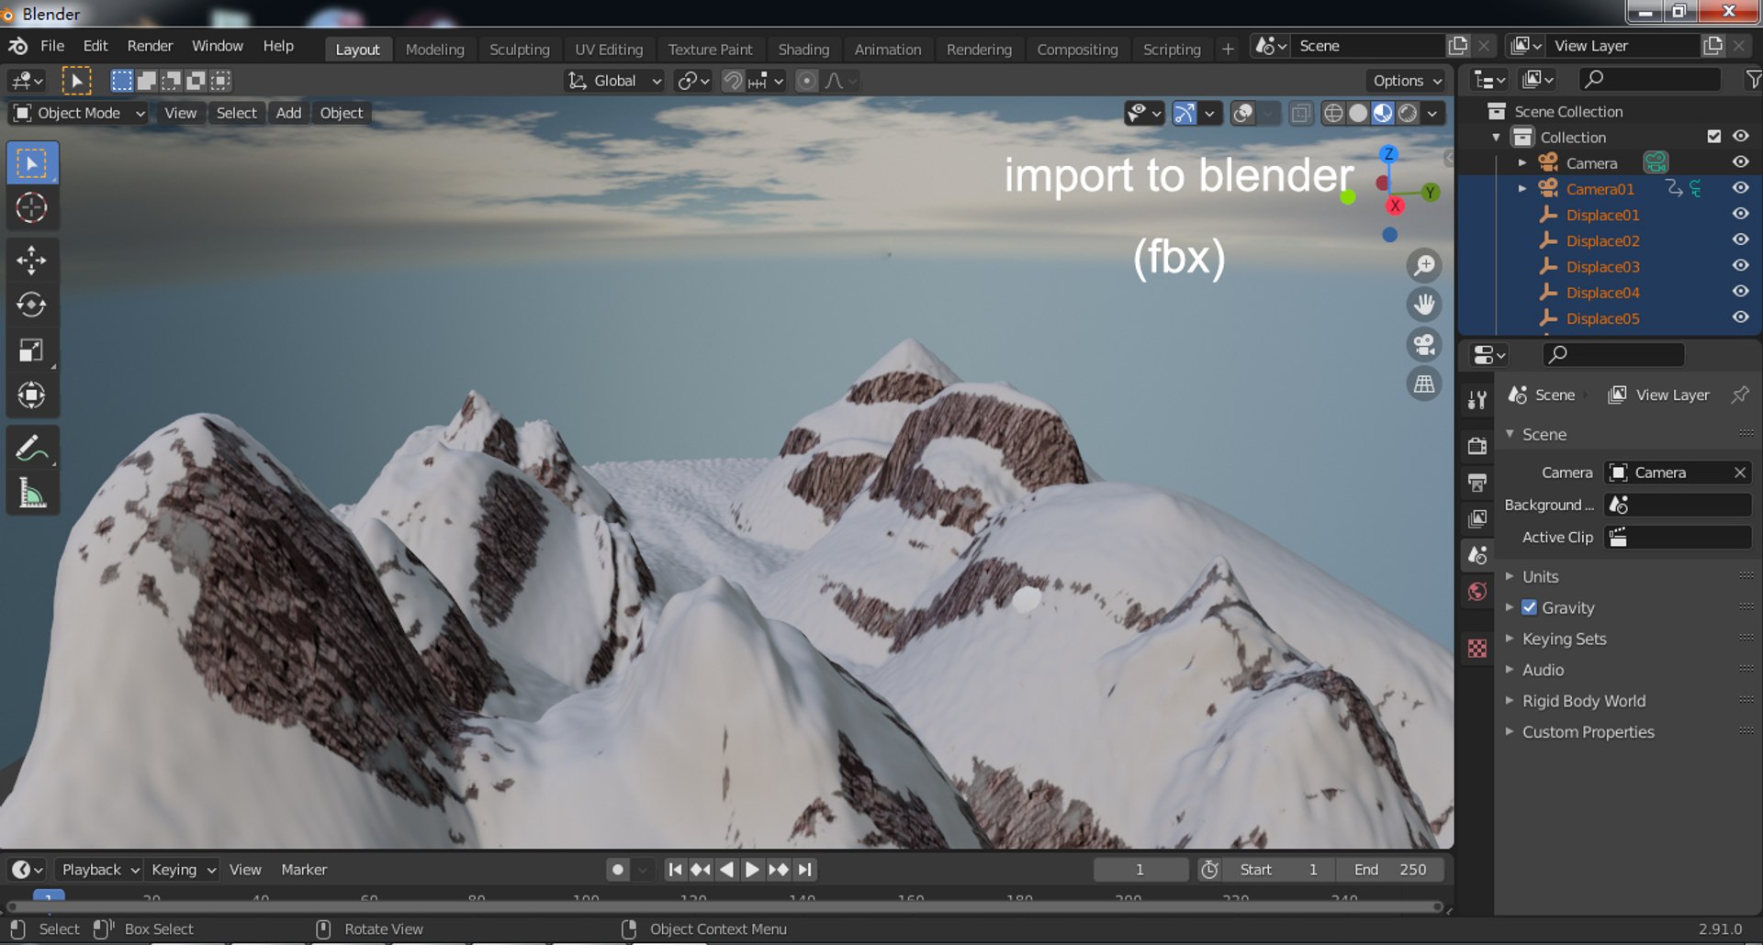
Task: Hide the Camera object in outliner
Action: coord(1740,162)
